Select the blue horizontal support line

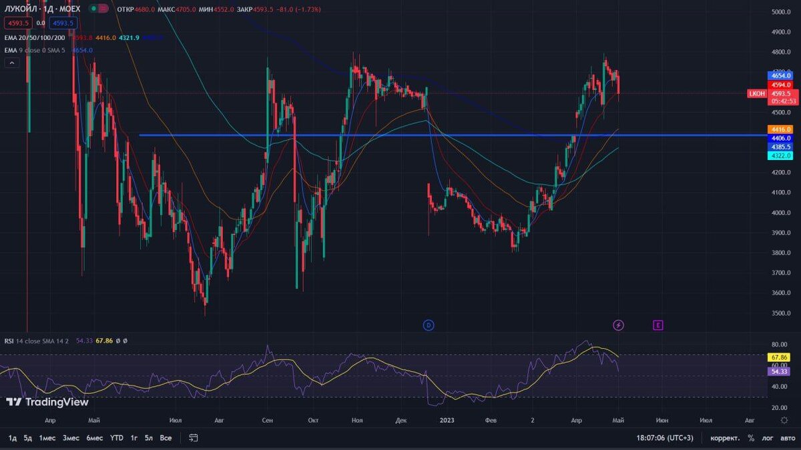click(453, 135)
